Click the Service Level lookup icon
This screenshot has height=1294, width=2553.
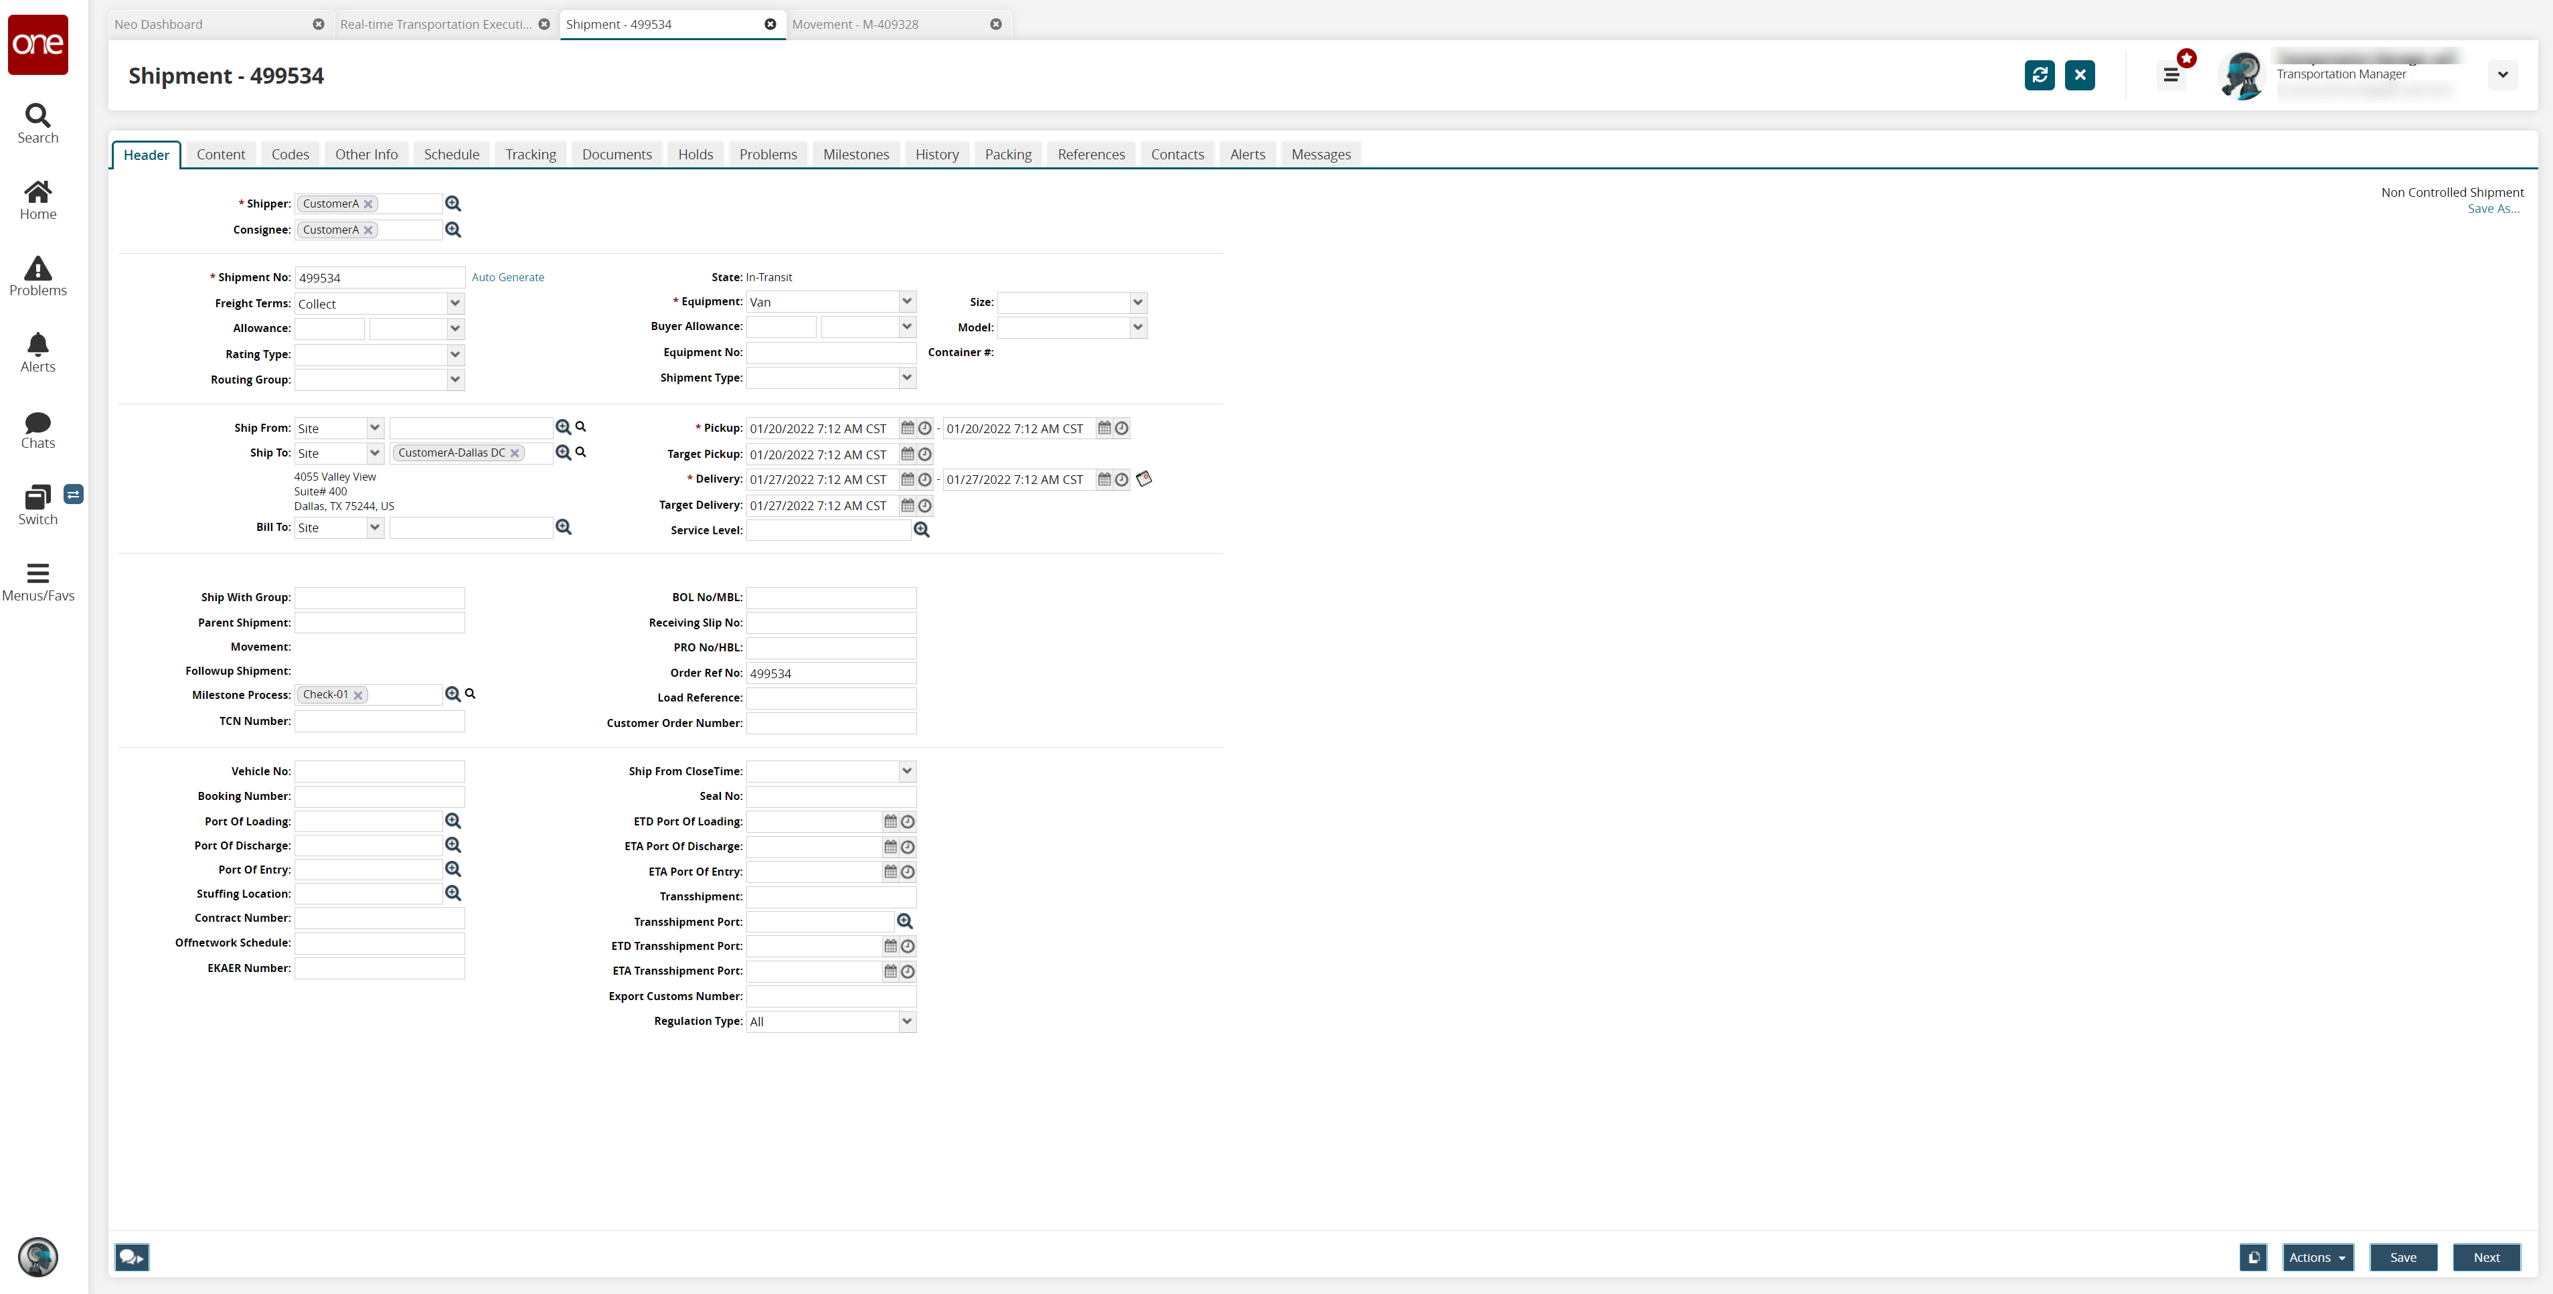click(920, 530)
